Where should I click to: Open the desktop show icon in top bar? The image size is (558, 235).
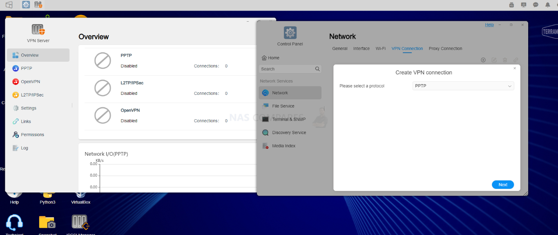(9, 5)
